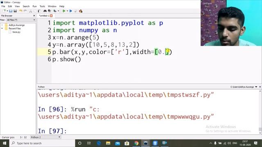Open Google Chrome from taskbar
Image resolution: width=262 pixels, height=147 pixels.
coord(136,143)
